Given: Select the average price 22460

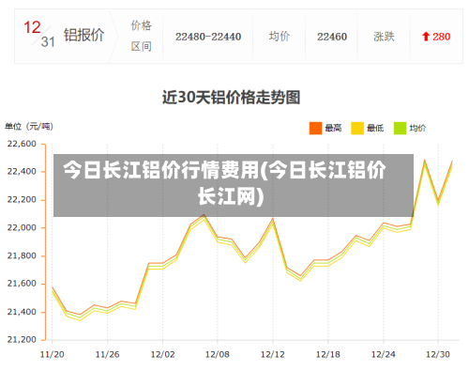Looking at the screenshot, I should pos(332,37).
